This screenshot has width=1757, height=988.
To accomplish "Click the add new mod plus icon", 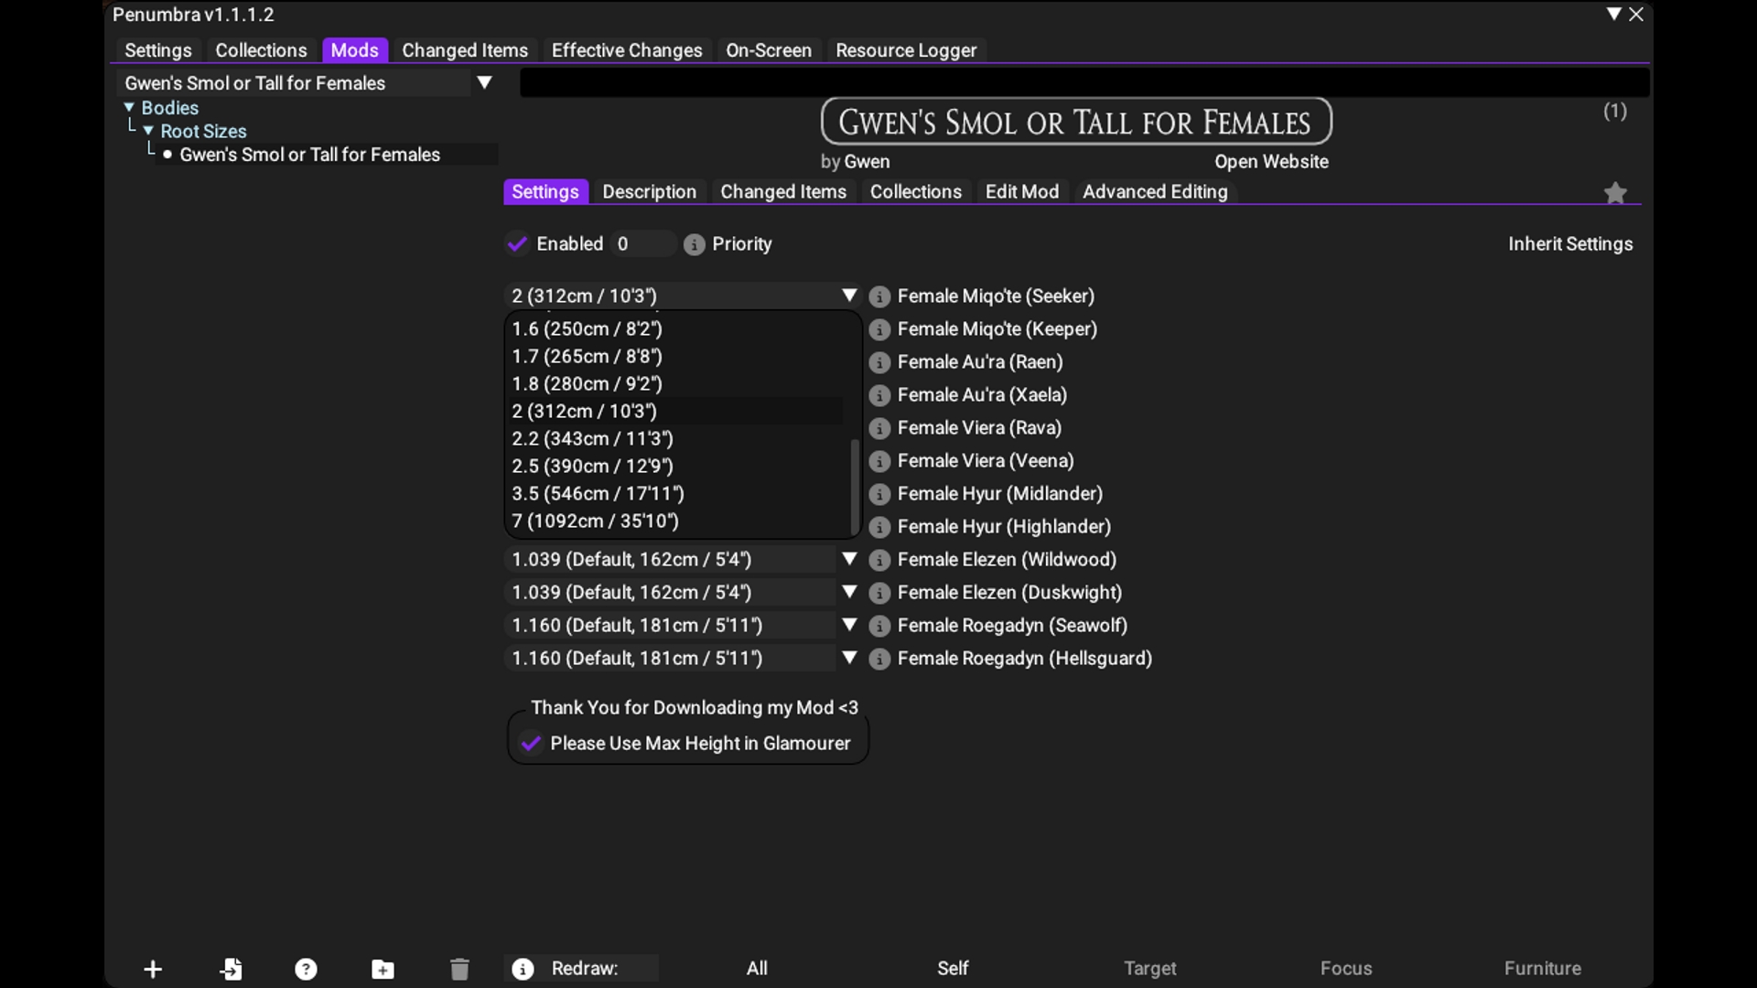I will [x=153, y=969].
